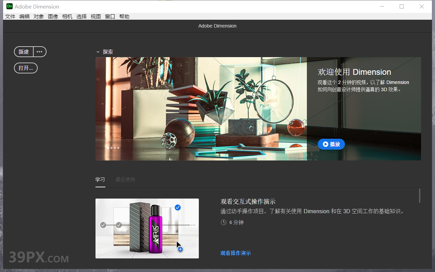Open the interactive tutorial bottle thumbnail
The height and width of the screenshot is (272, 435).
click(147, 228)
